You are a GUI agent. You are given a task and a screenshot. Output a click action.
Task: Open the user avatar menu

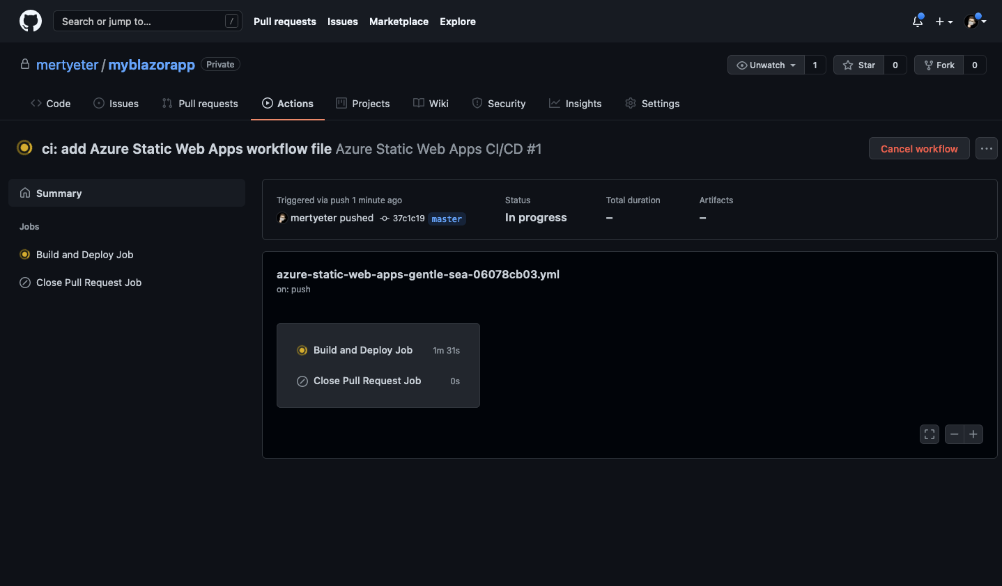click(x=975, y=22)
